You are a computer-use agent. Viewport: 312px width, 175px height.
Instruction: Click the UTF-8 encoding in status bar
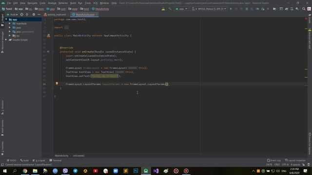click(x=285, y=165)
